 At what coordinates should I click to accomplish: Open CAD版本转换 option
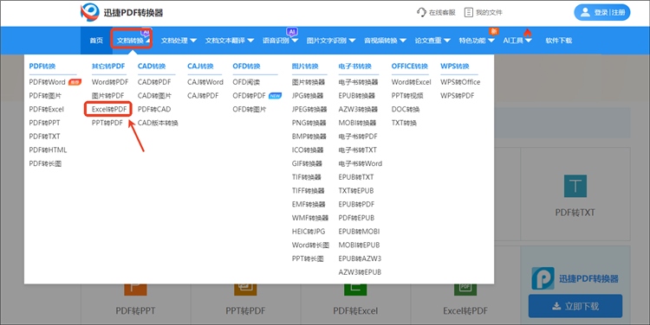(x=158, y=123)
